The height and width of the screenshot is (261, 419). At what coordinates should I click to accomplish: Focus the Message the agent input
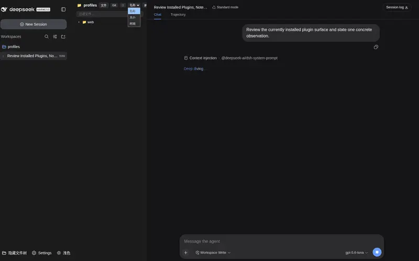(x=282, y=241)
